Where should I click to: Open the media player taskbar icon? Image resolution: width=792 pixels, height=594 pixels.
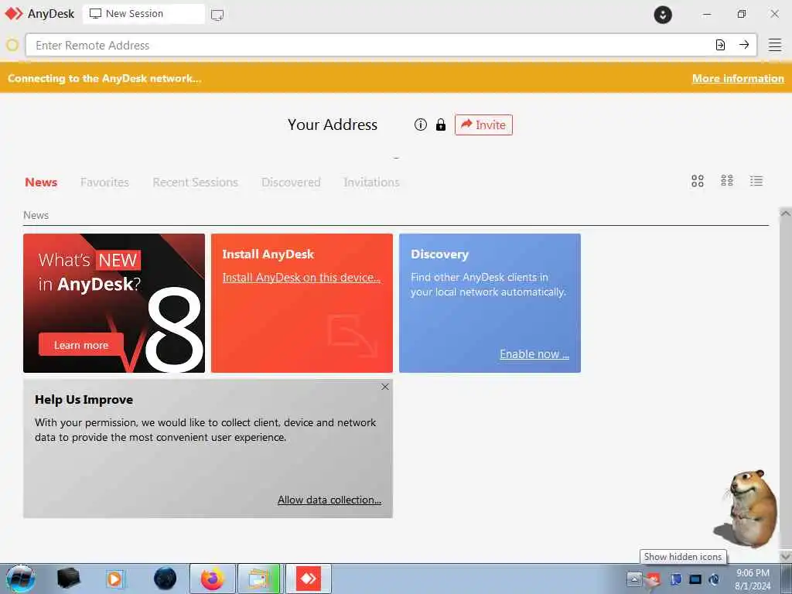(114, 579)
